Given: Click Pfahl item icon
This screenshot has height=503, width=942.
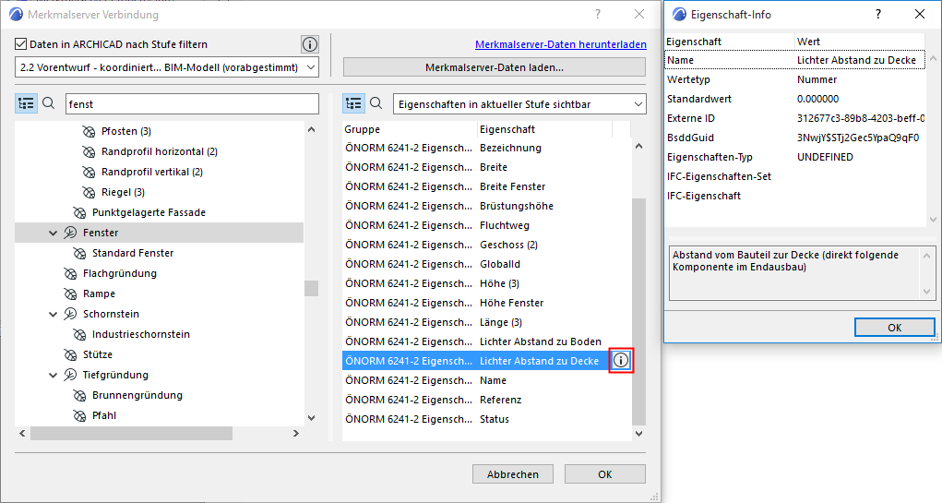Looking at the screenshot, I should pos(79,415).
